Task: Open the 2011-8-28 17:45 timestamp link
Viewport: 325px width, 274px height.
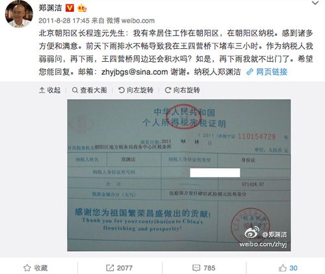Action: (64, 21)
